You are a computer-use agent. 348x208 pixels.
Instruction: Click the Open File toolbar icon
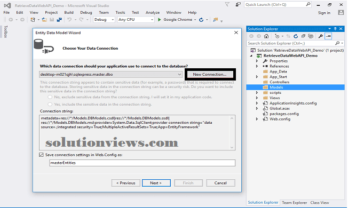(44, 20)
